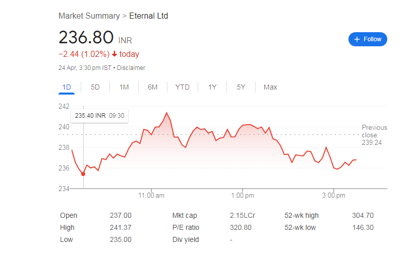Show the 6M chart range

point(153,87)
